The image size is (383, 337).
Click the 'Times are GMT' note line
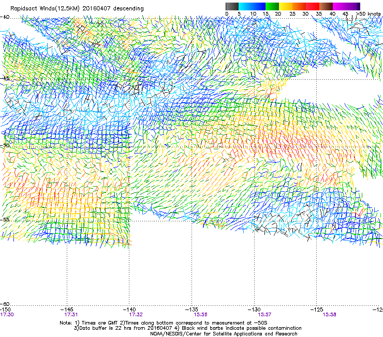click(x=164, y=323)
